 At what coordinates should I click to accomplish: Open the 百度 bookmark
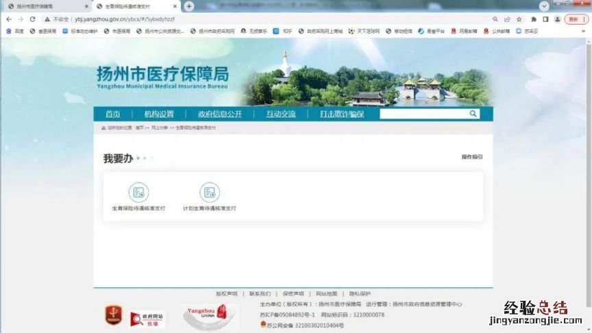point(15,31)
